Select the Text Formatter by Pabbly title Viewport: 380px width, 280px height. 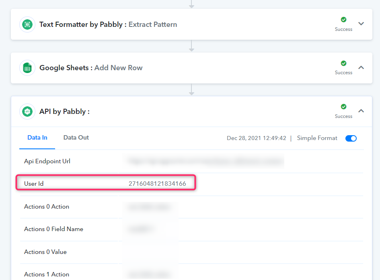[x=83, y=24]
